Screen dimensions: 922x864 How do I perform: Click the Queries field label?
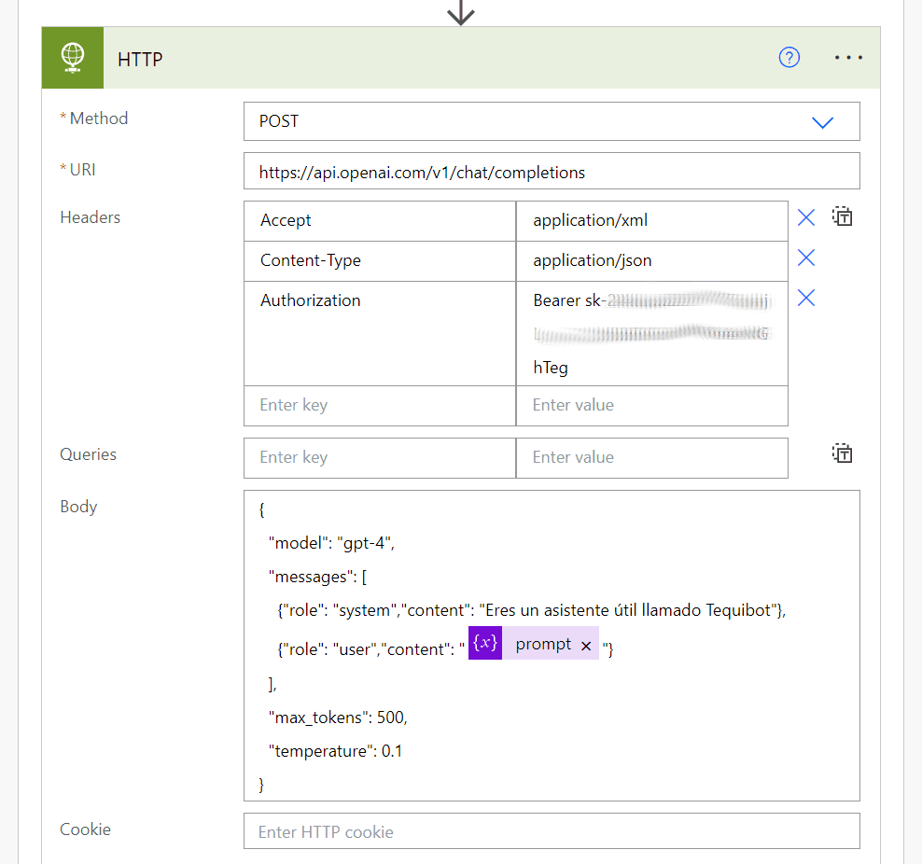[x=89, y=454]
